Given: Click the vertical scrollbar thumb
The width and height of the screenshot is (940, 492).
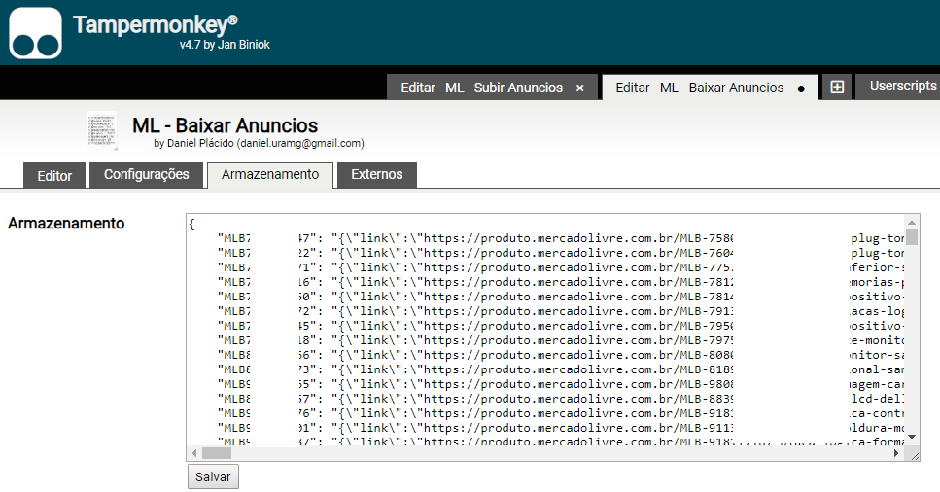Looking at the screenshot, I should coord(911,237).
